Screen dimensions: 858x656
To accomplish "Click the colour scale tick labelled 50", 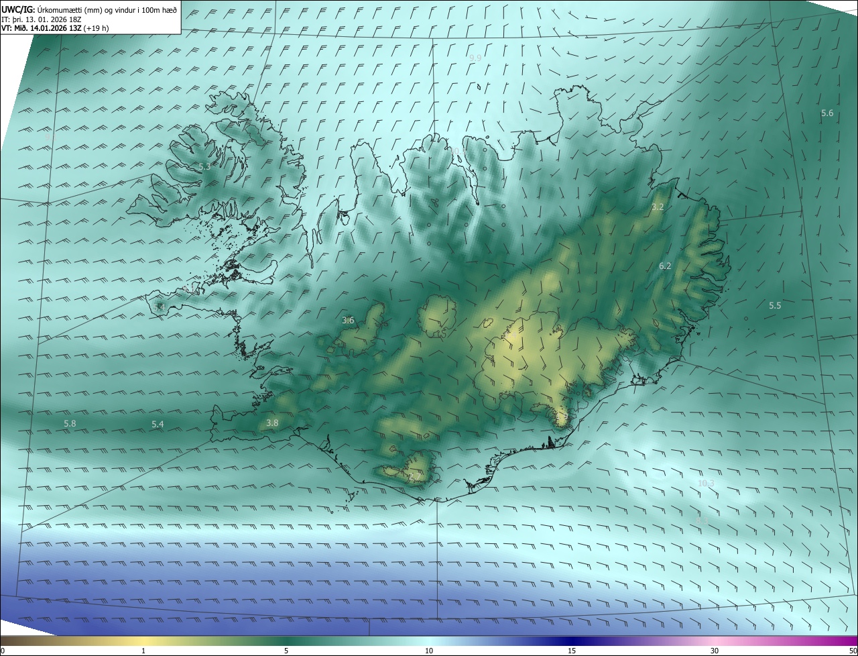I will click(x=853, y=651).
